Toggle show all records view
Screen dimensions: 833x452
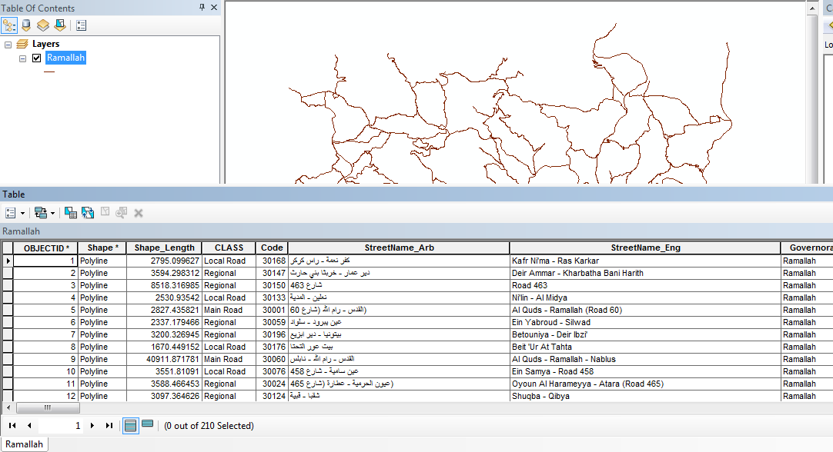131,425
